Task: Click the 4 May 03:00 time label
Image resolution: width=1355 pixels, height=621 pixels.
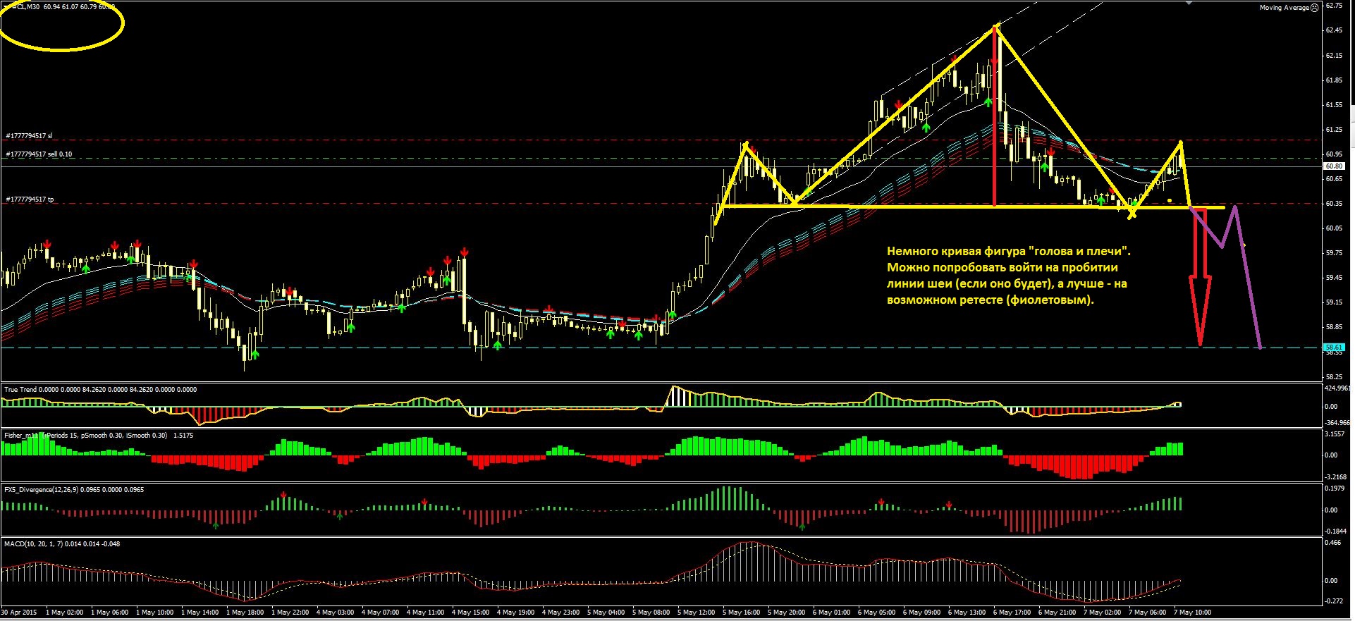Action: pyautogui.click(x=335, y=613)
